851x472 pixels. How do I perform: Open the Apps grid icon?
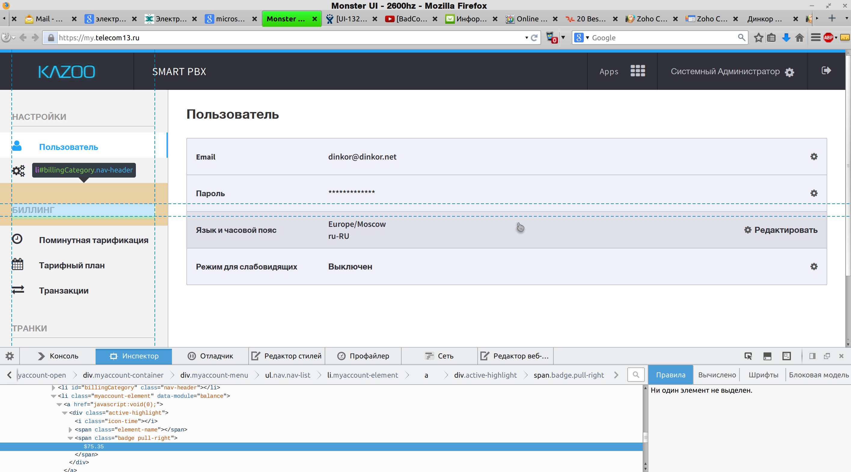click(x=638, y=71)
